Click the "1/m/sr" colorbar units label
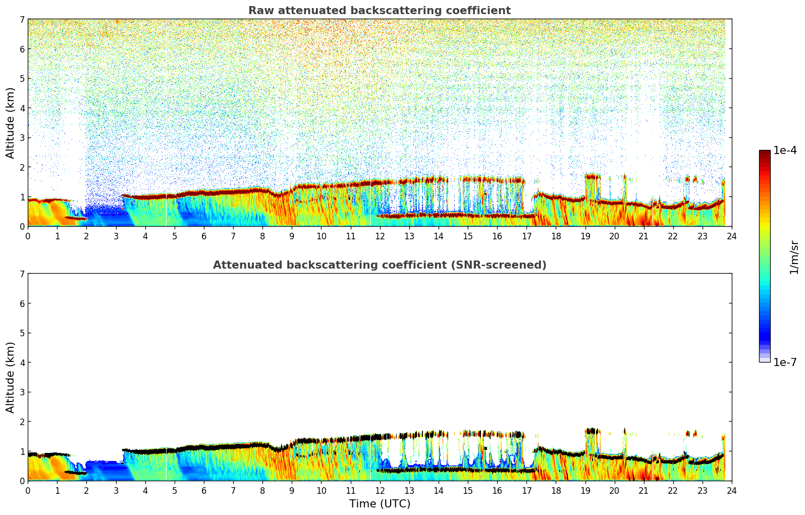The height and width of the screenshot is (515, 805). [x=794, y=256]
